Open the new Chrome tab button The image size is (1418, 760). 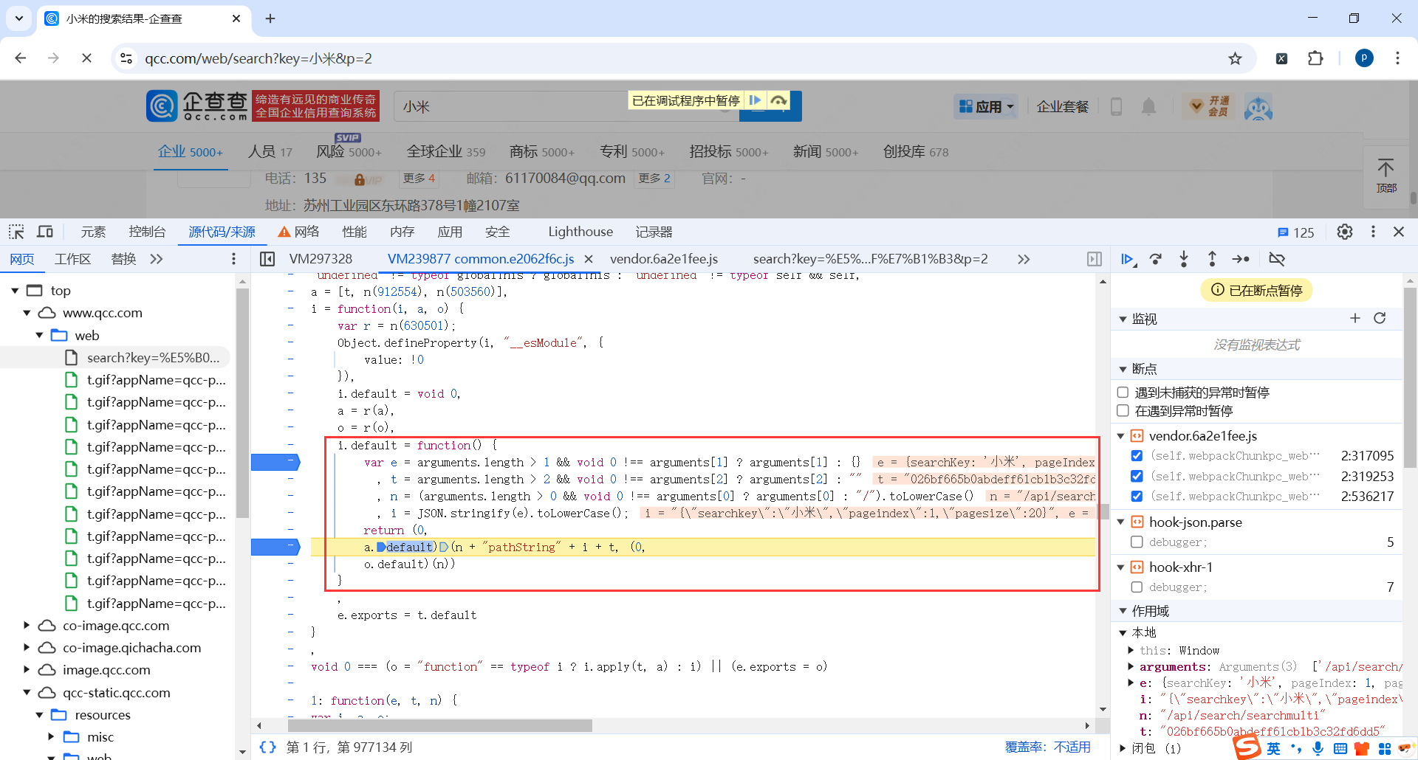[x=270, y=18]
